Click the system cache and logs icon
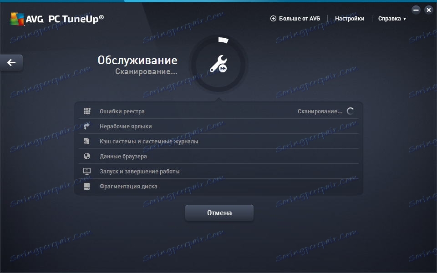Image resolution: width=437 pixels, height=273 pixels. pyautogui.click(x=86, y=141)
